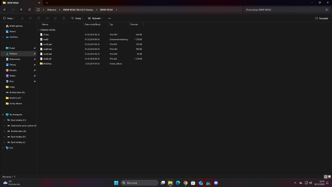
Task: Navigate to Pobrane in breadcrumb path
Action: (52, 10)
